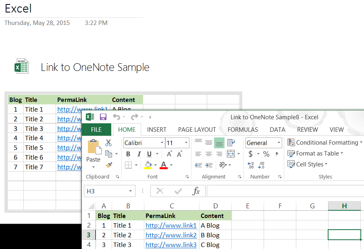Toggle Bottom Align for the cell
The width and height of the screenshot is (364, 249).
pyautogui.click(x=219, y=143)
